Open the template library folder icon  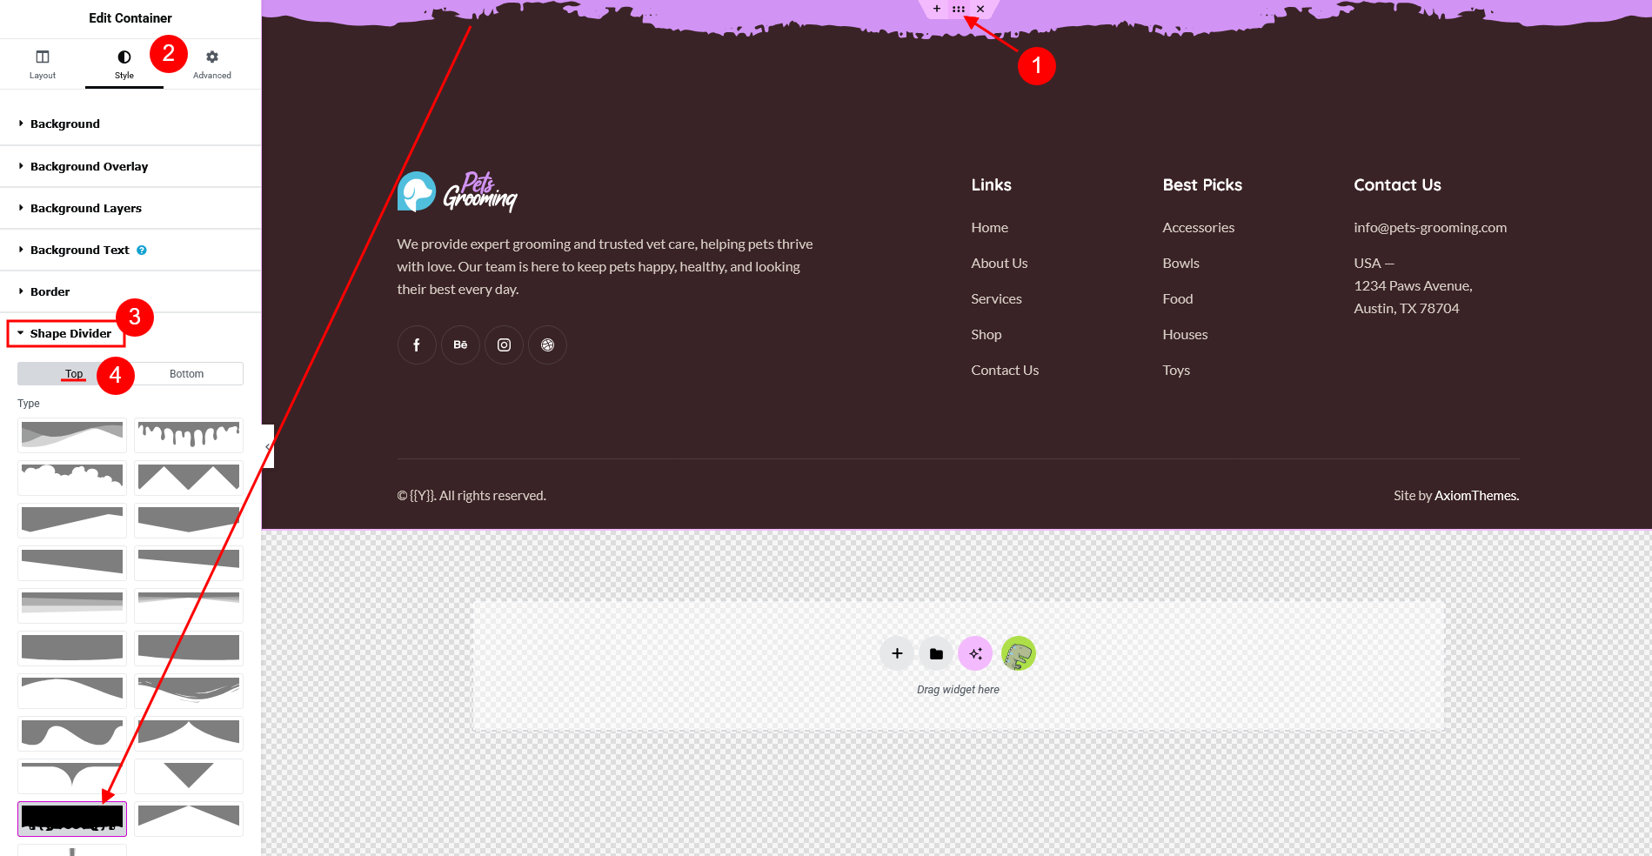point(936,654)
